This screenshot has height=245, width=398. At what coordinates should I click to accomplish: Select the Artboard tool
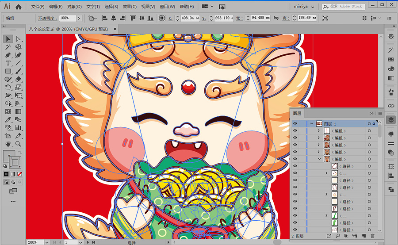coord(8,136)
